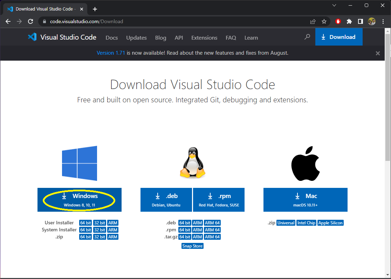This screenshot has height=279, width=391.
Task: Click the browser back arrow
Action: click(8, 21)
